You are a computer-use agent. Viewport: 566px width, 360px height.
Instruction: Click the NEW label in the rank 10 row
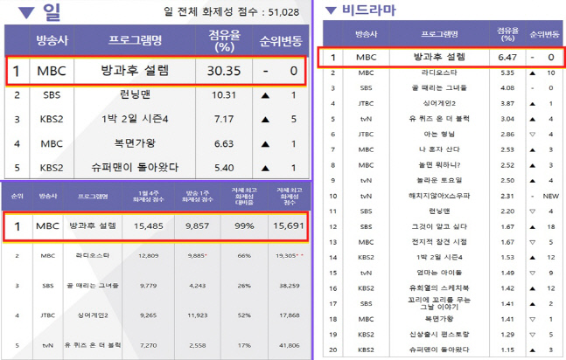coord(551,197)
